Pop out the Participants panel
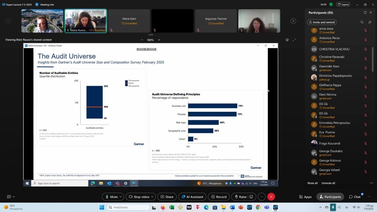This screenshot has width=377, height=212. pyautogui.click(x=365, y=13)
